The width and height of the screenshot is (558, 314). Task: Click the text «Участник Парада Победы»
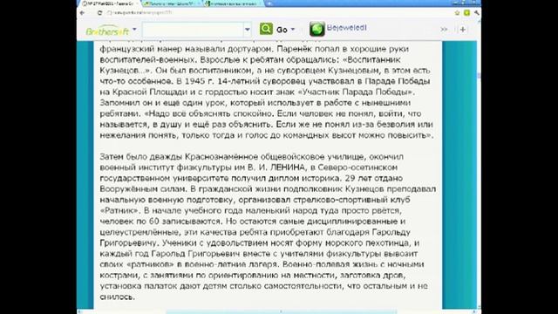pyautogui.click(x=356, y=92)
